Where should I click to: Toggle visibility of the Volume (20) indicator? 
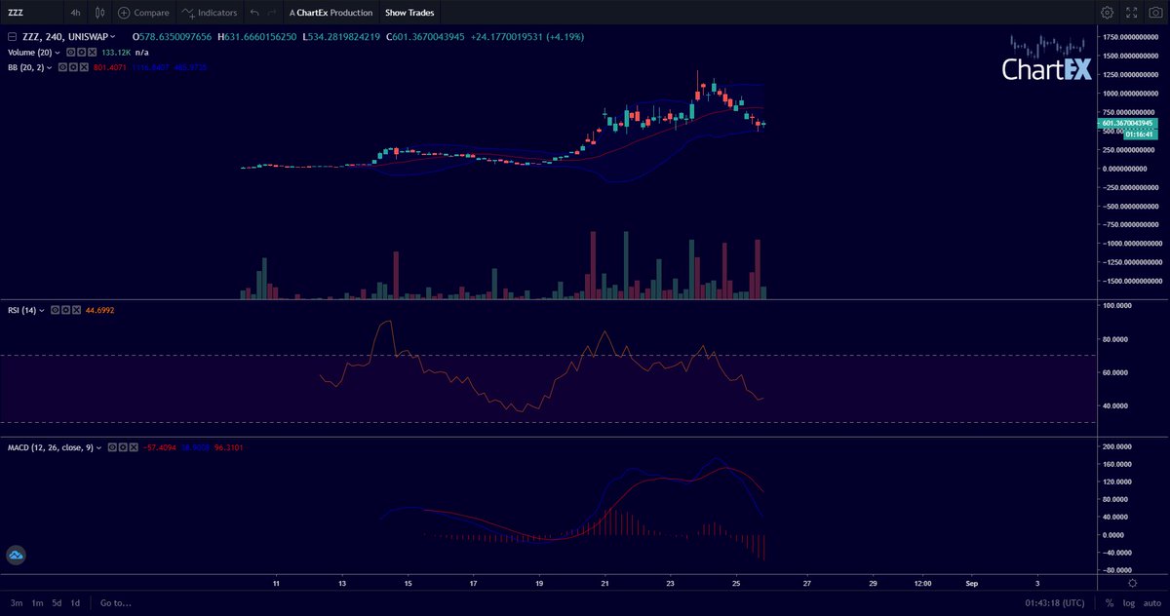[70, 53]
